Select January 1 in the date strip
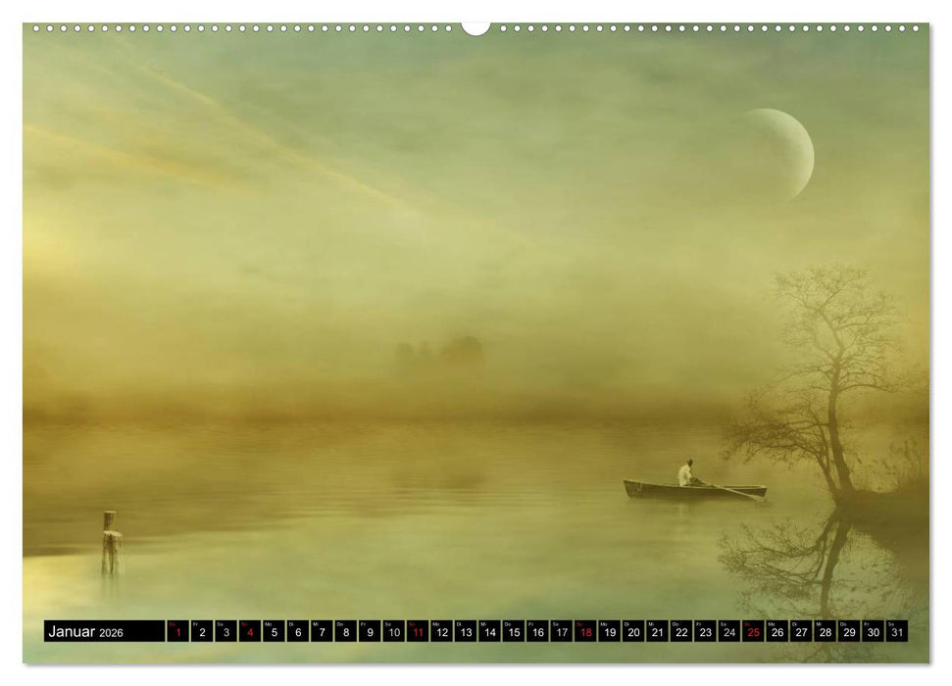 click(178, 630)
